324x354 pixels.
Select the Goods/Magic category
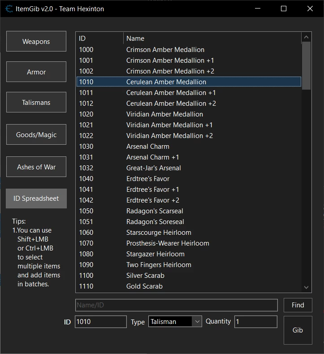pos(36,135)
